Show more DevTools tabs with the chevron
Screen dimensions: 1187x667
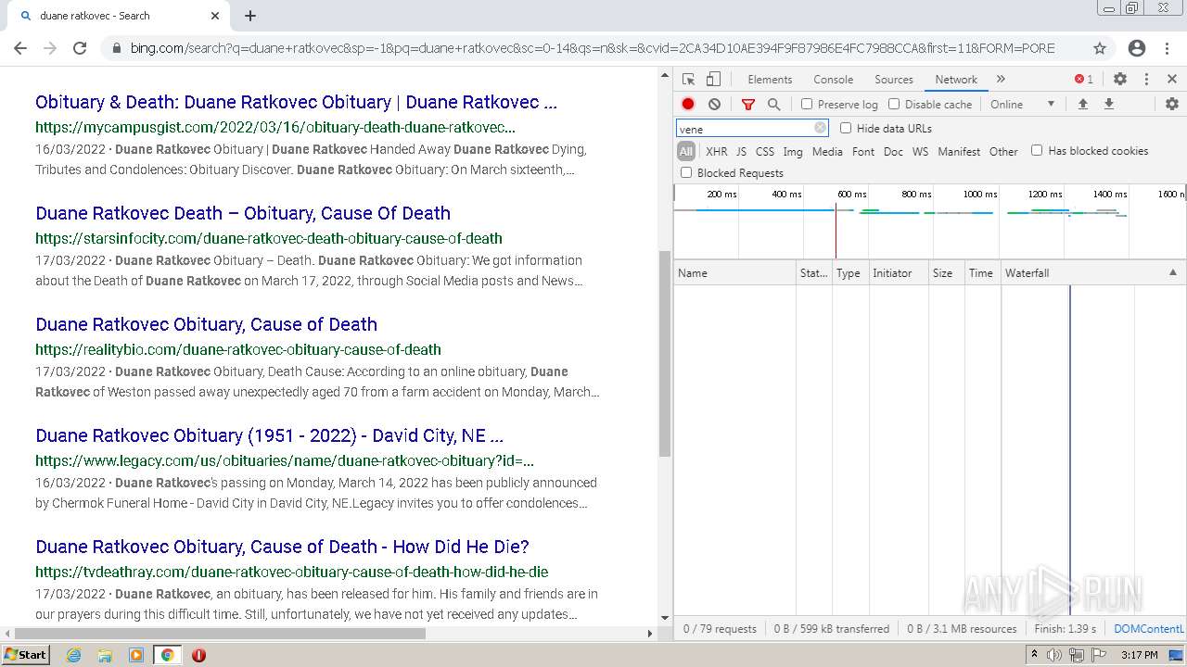1001,80
